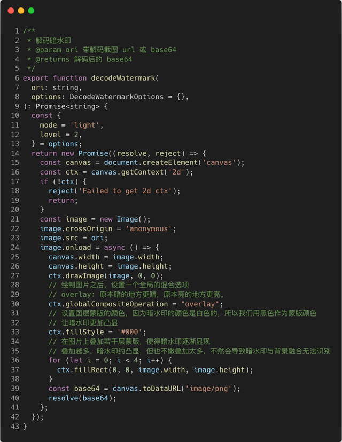This screenshot has height=442, width=342.
Task: Select the type 'DecodeWatermarkOptions'
Action: click(116, 97)
